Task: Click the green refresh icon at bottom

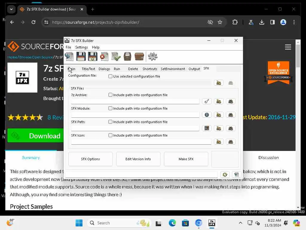Action: [225, 175]
